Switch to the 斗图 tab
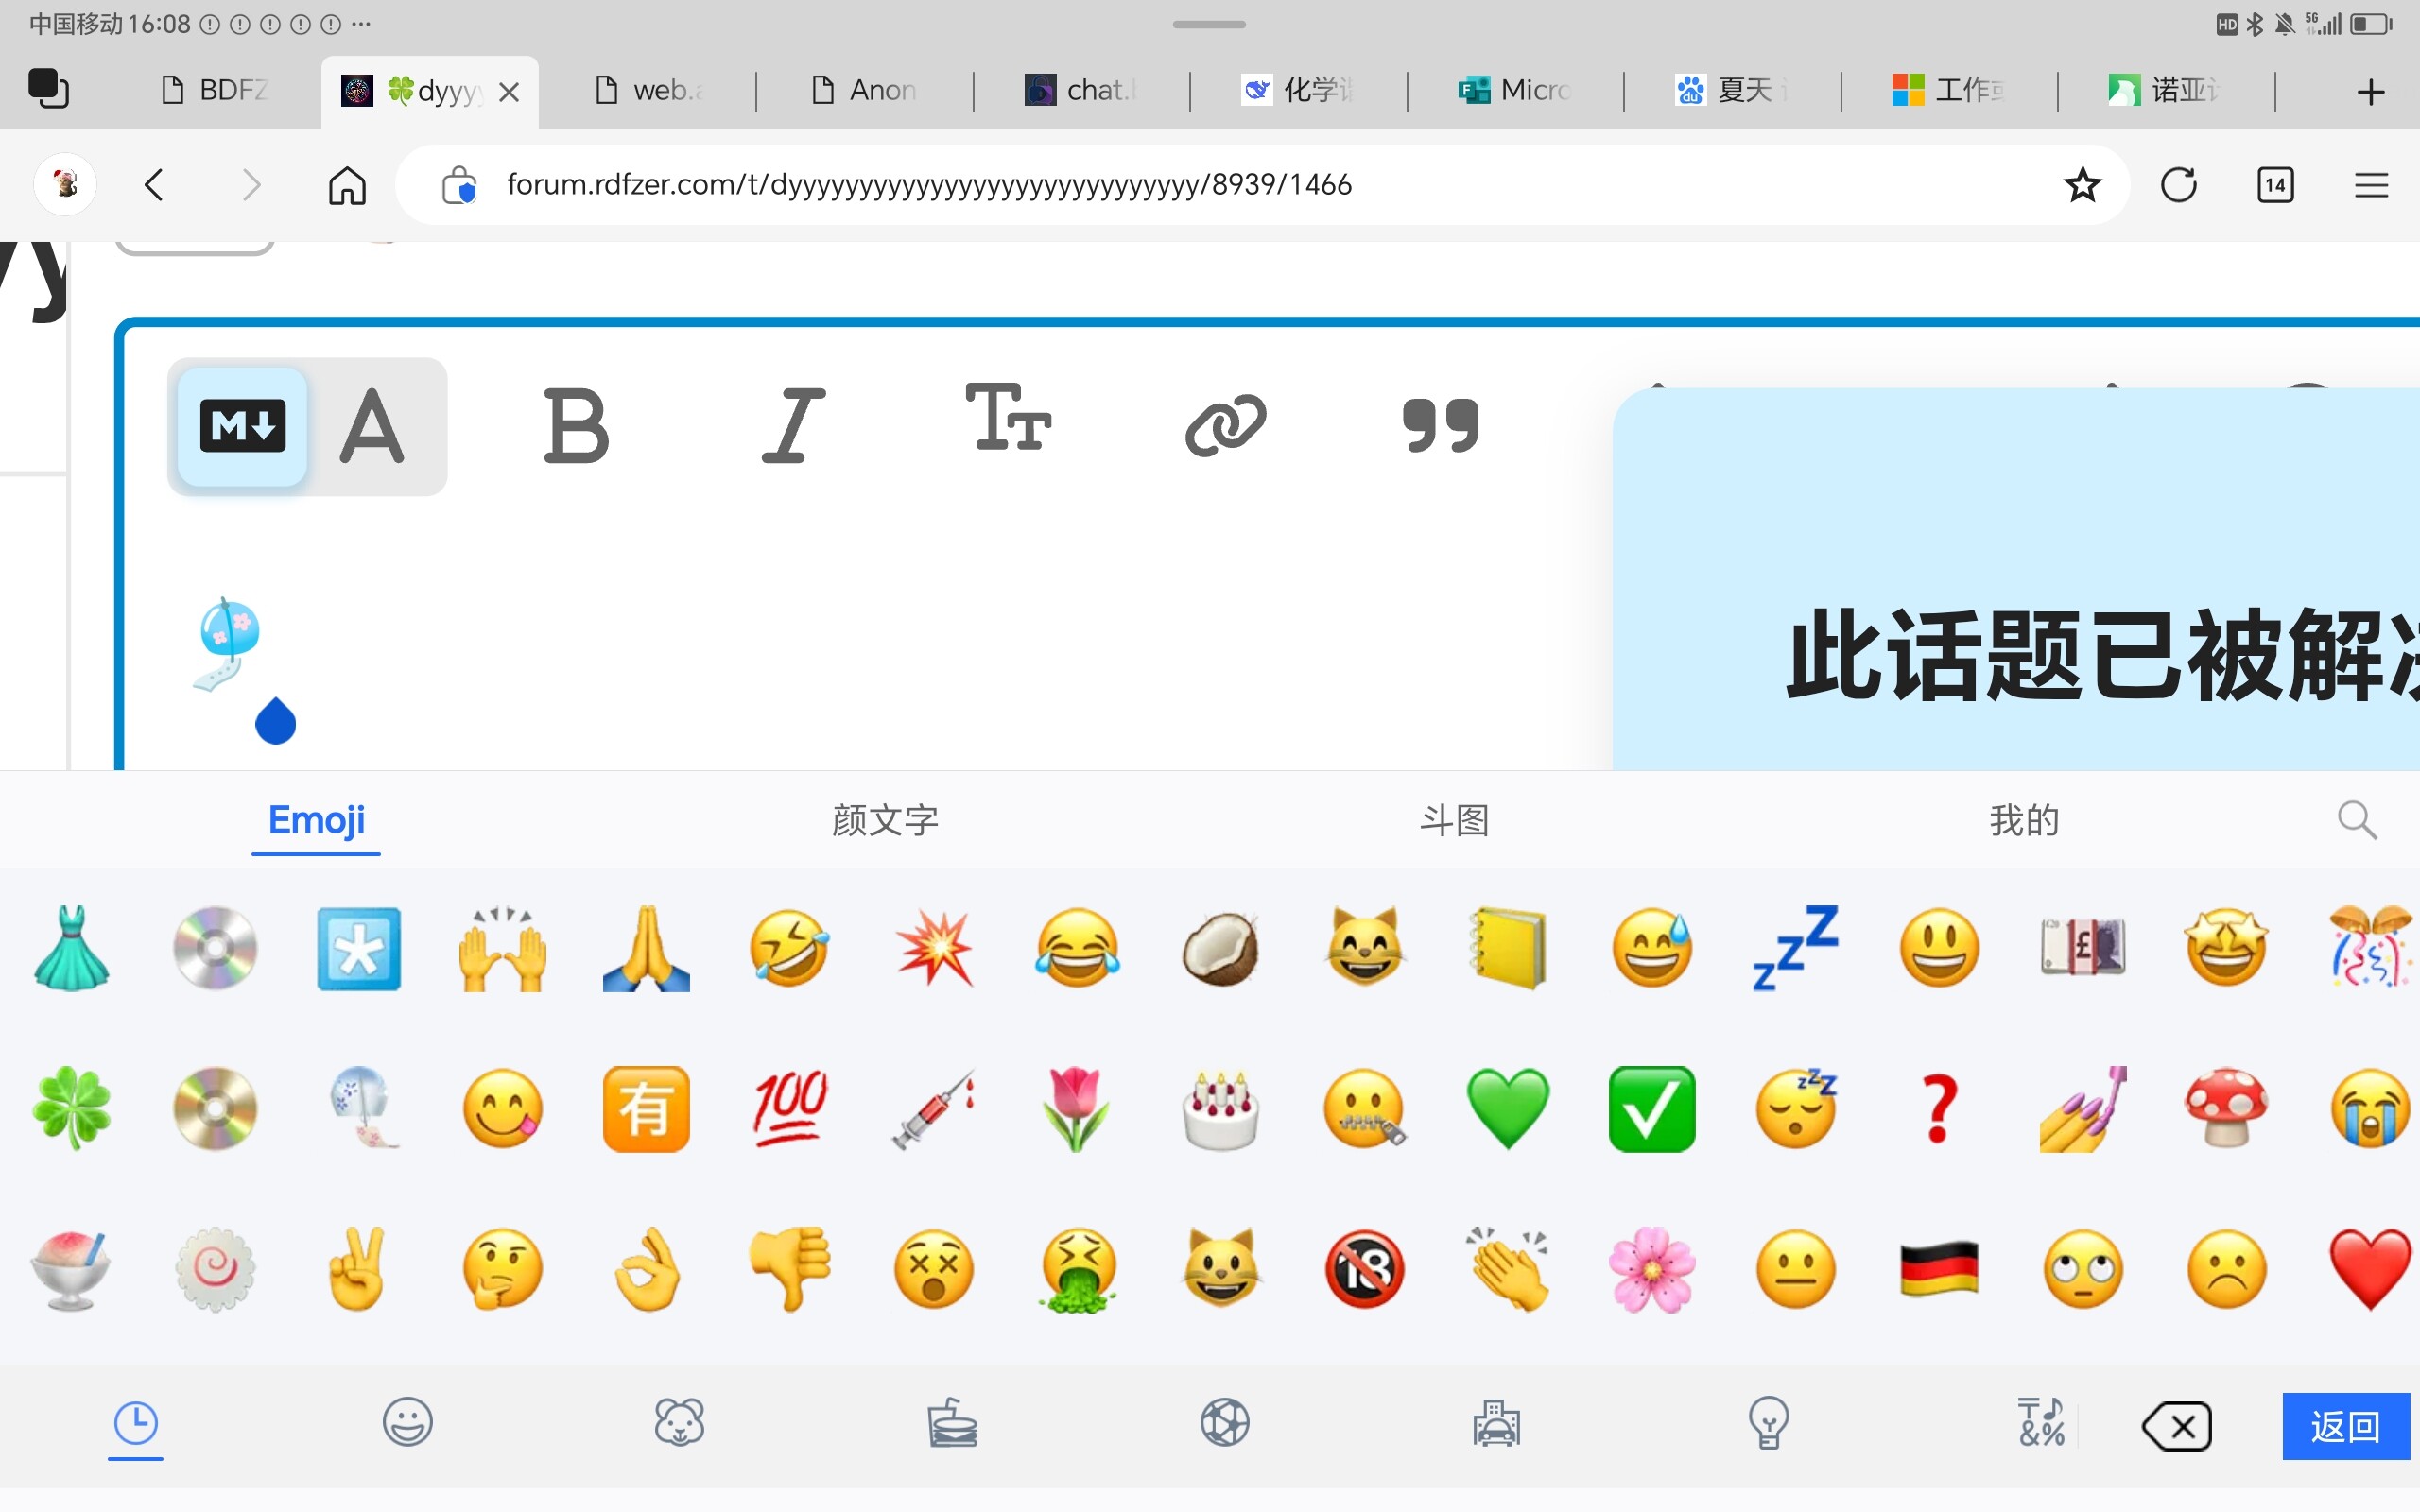 1455,820
